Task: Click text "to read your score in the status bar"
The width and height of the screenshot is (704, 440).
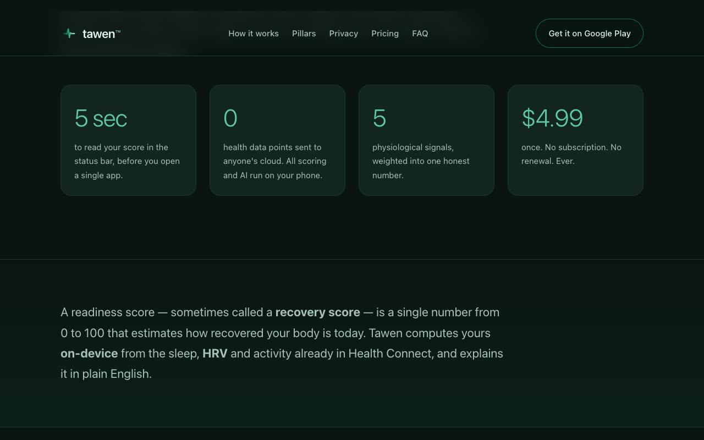Action: click(x=127, y=155)
